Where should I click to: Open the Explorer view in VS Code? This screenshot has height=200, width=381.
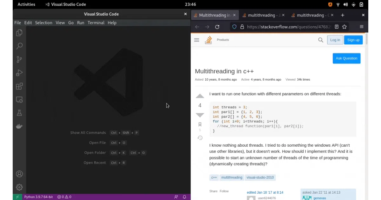point(19,33)
